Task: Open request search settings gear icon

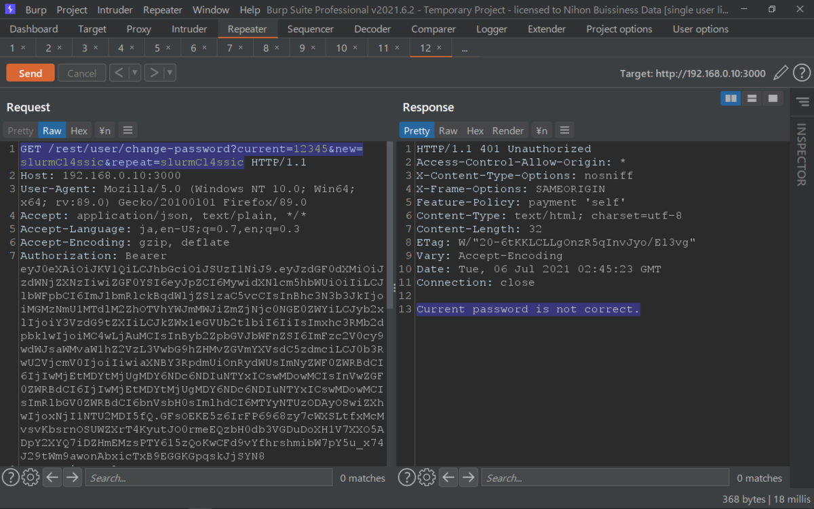Action: point(31,477)
